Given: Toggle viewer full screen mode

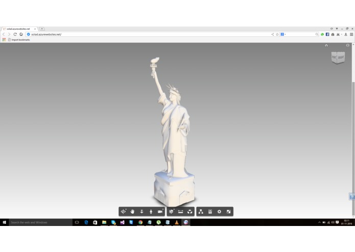Looking at the screenshot, I should point(229,212).
